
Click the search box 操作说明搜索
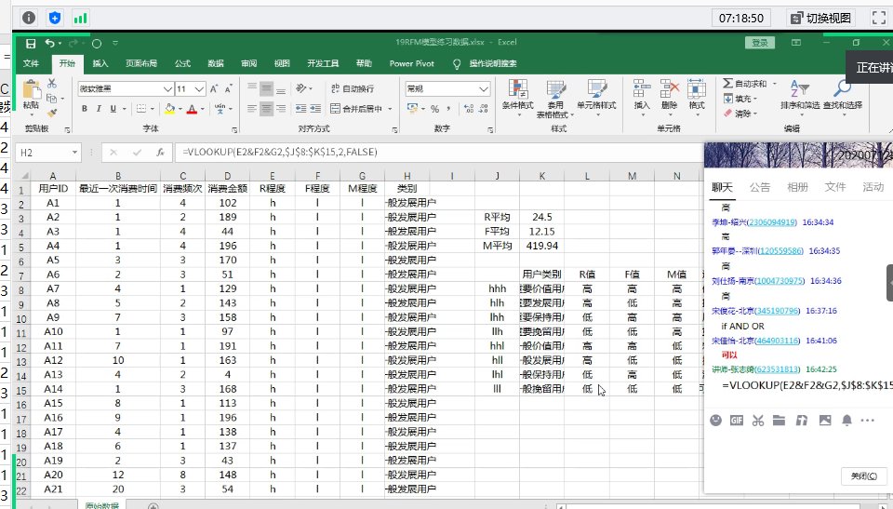[493, 63]
